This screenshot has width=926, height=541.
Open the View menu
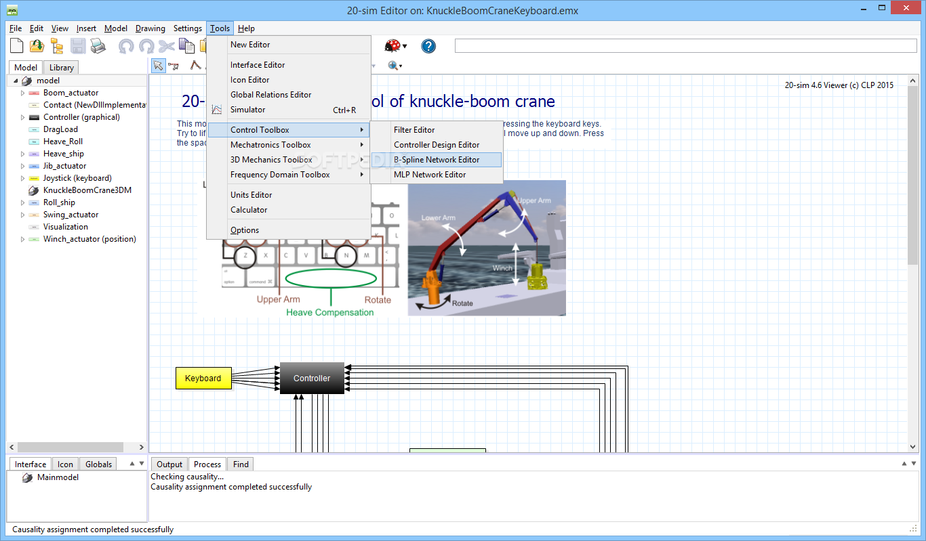60,28
